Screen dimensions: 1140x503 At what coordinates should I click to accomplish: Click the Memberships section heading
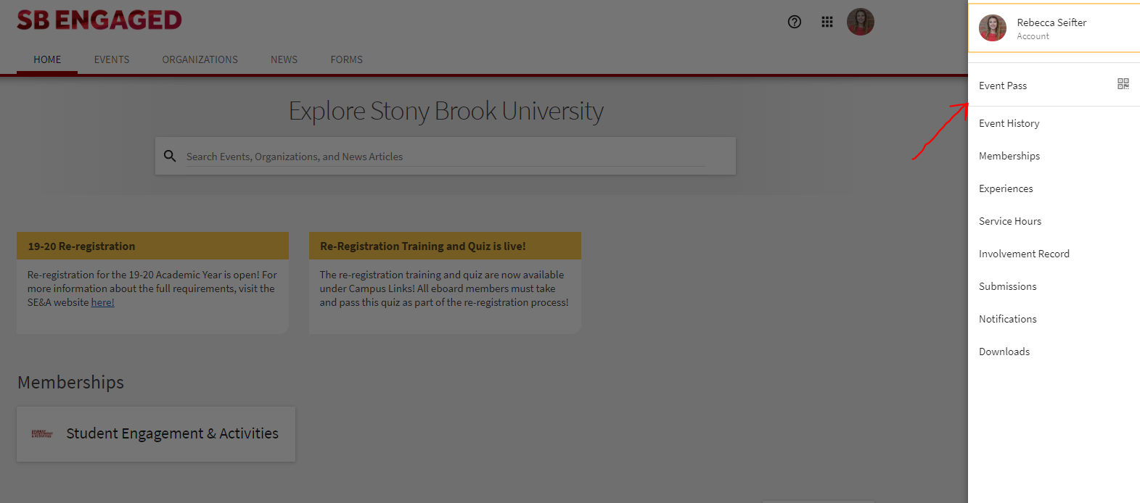pos(70,382)
